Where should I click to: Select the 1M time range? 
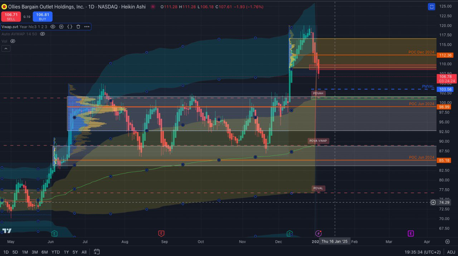(x=25, y=252)
